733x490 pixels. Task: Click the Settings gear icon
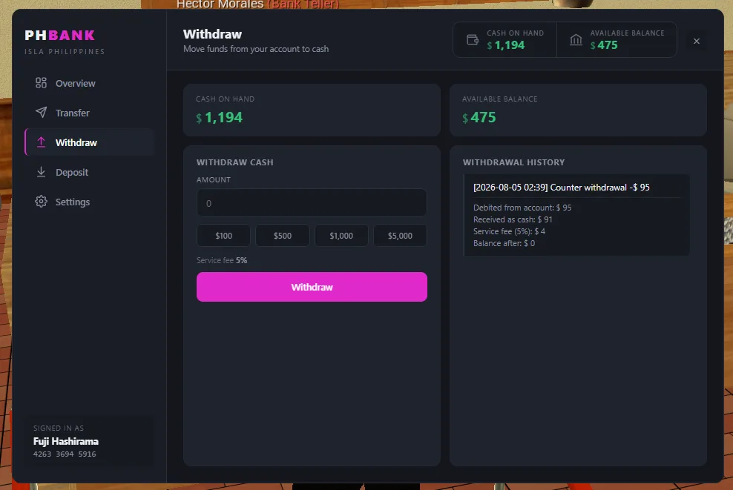tap(41, 202)
